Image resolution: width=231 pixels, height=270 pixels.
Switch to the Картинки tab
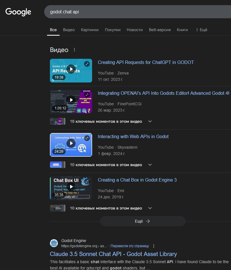click(x=90, y=30)
